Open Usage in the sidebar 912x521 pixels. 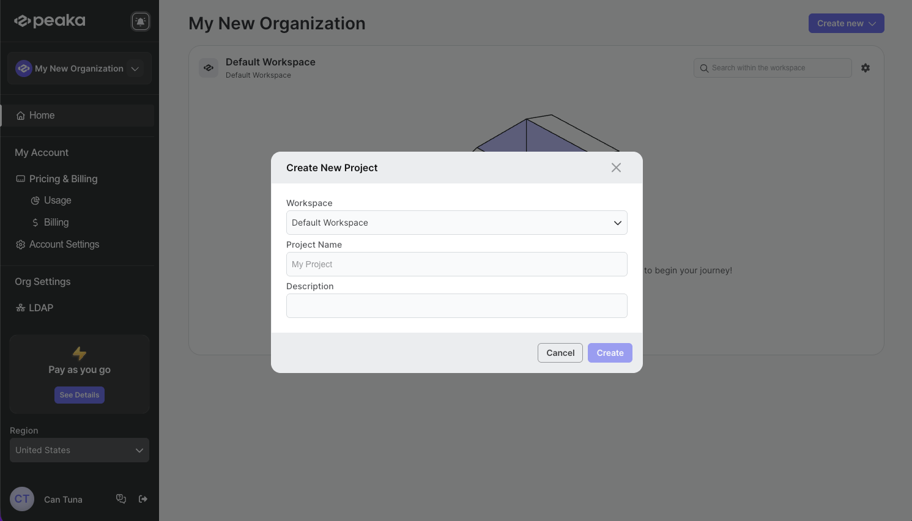(57, 201)
